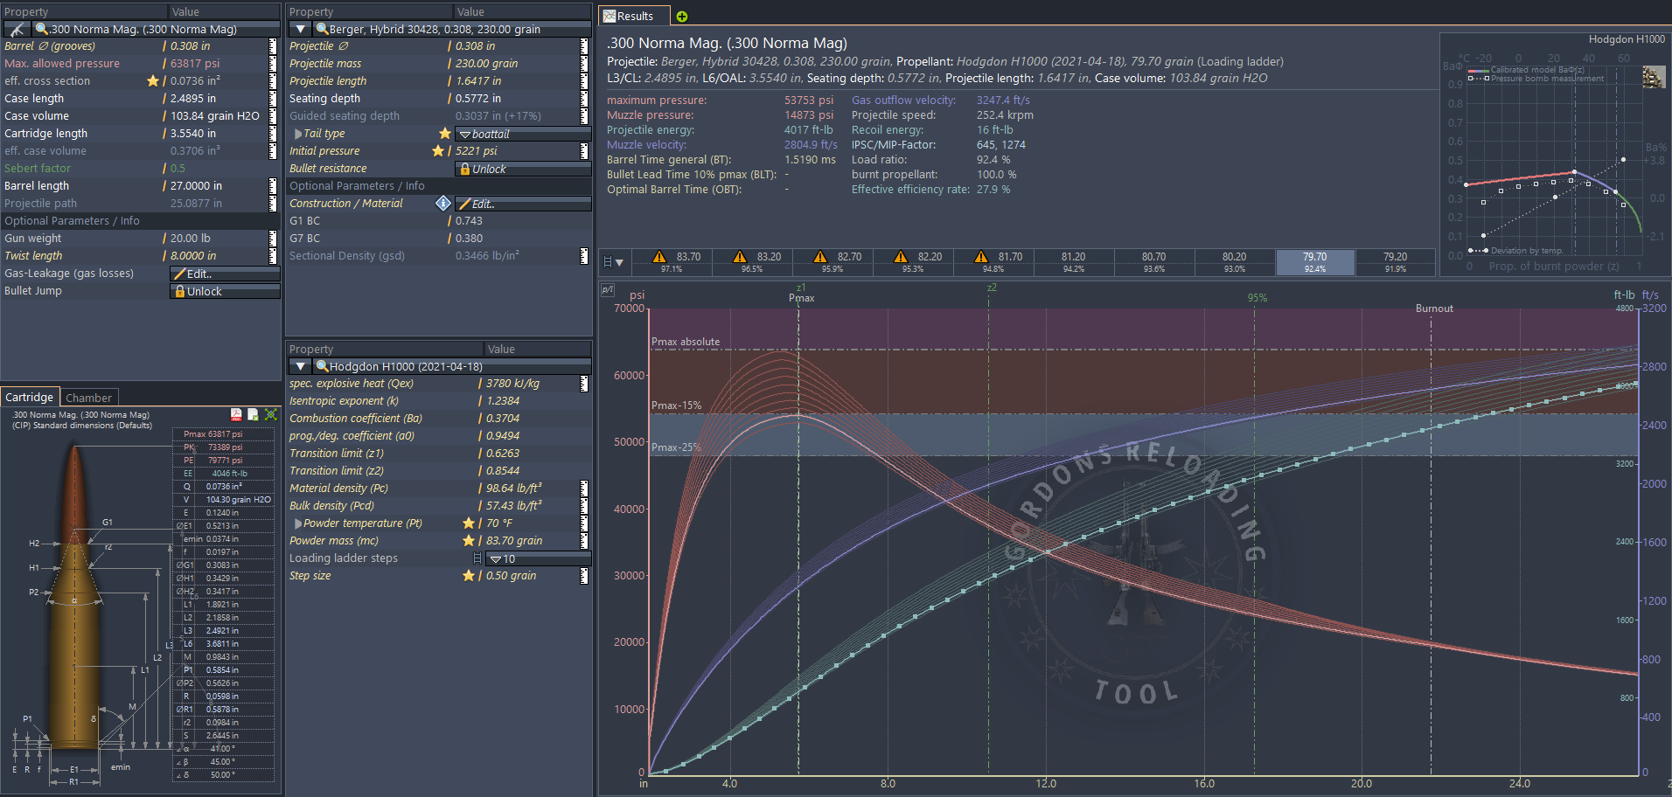
Task: Click the p/l chart mode icon
Action: [608, 289]
